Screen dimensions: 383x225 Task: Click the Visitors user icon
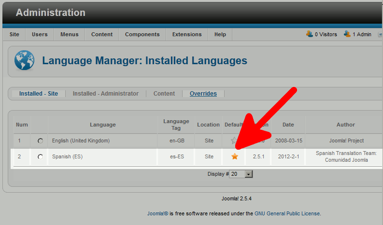coord(310,34)
